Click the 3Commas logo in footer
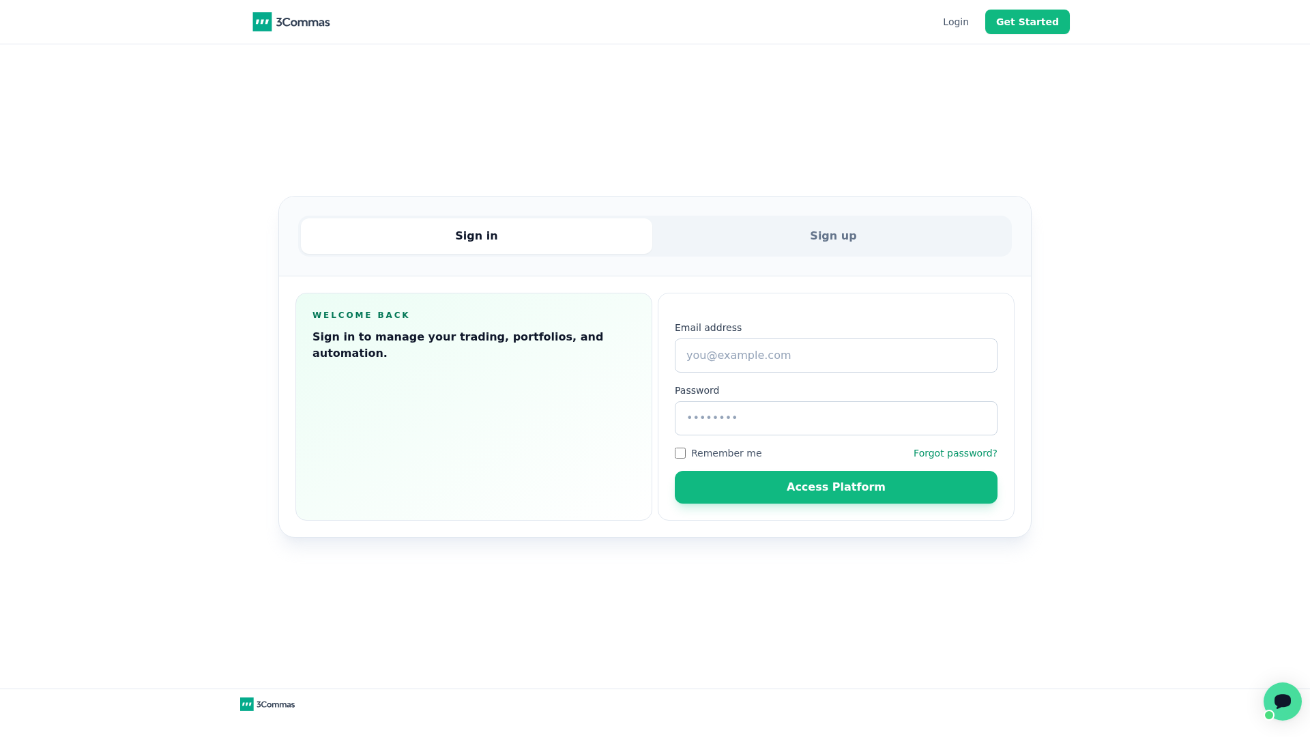 pos(267,704)
